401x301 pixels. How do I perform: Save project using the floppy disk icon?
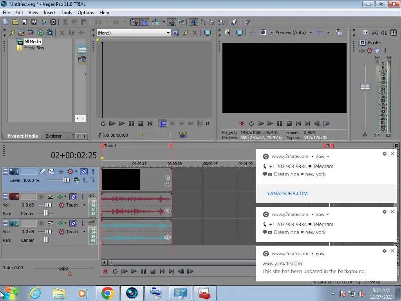25,22
